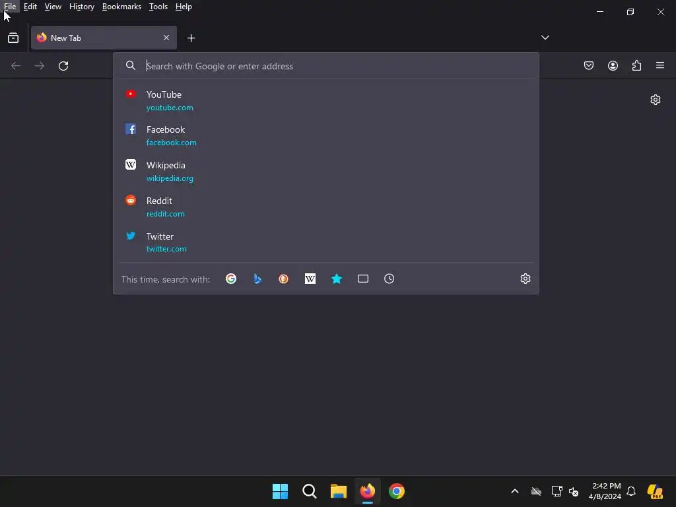The height and width of the screenshot is (507, 676).
Task: Launch File Explorer from taskbar
Action: pos(339,491)
